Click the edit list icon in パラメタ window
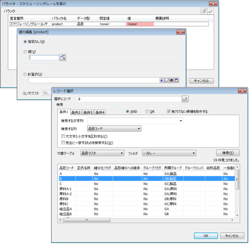The image size is (249, 244). pos(204,11)
